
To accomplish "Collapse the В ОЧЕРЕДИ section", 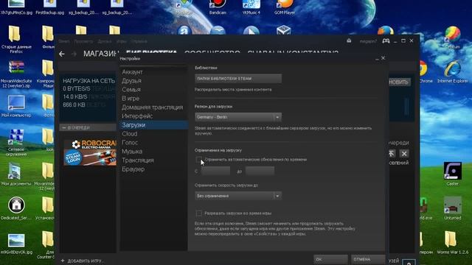I will pos(64,127).
